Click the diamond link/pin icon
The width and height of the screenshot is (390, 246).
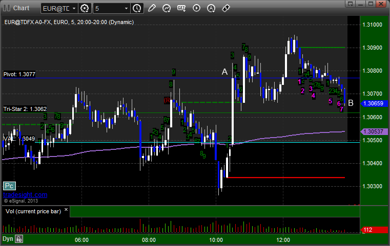click(x=226, y=8)
